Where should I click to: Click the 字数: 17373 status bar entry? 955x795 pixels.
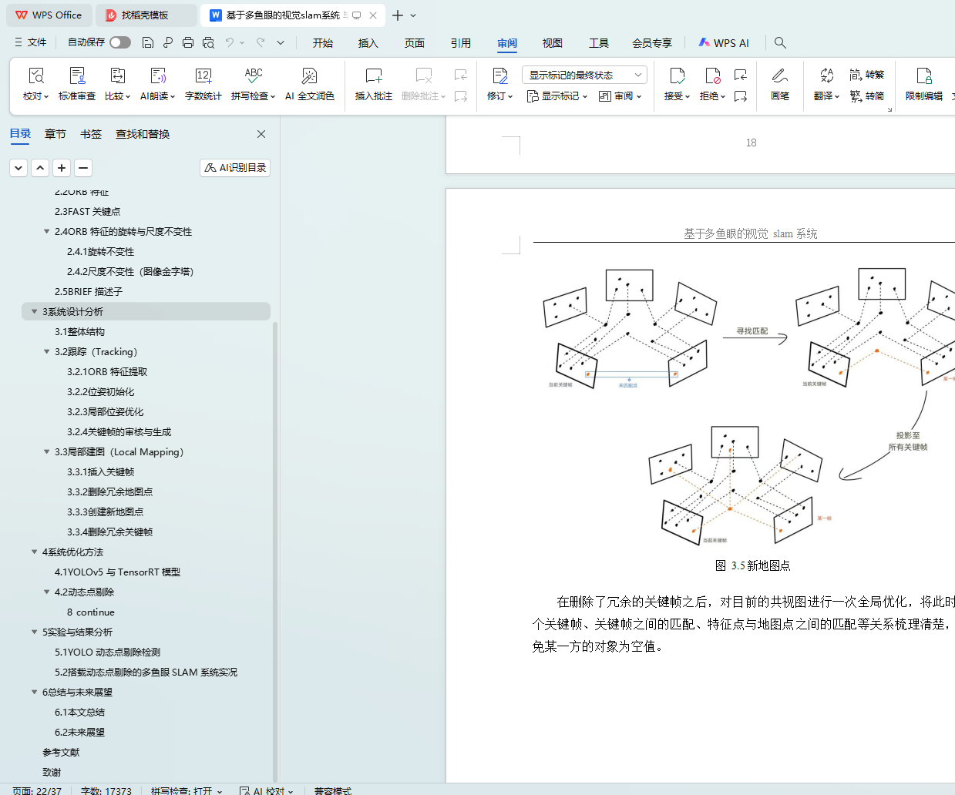(106, 790)
